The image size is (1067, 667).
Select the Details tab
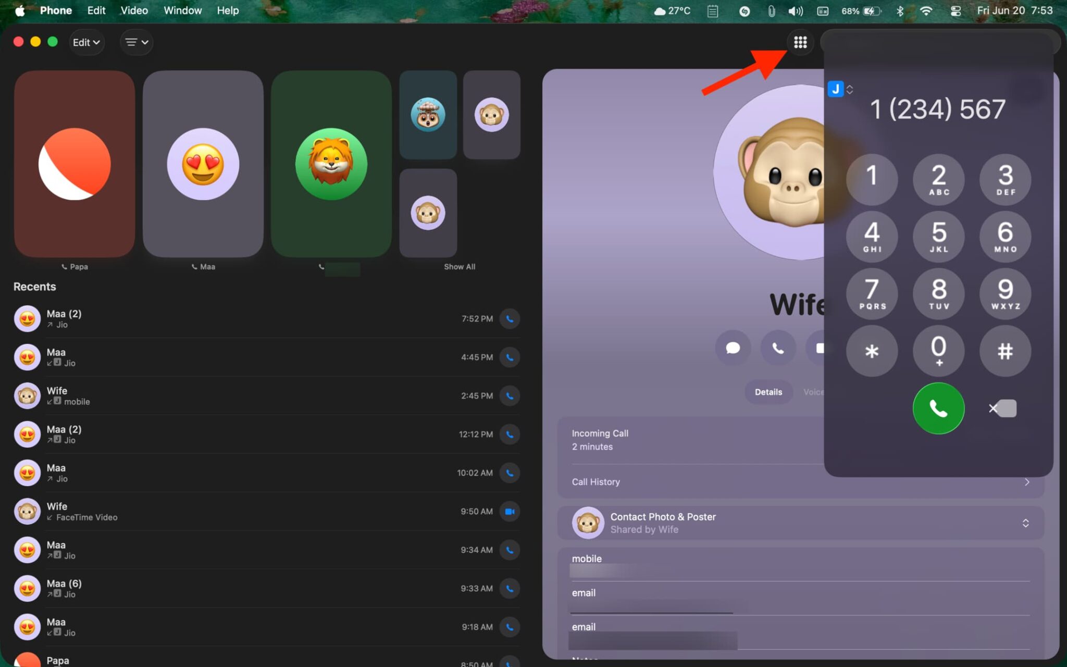(768, 392)
